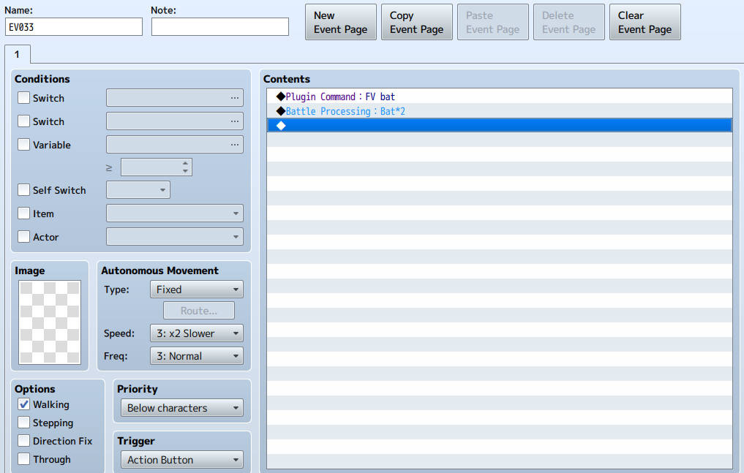Click the Paste Event Page button
744x473 pixels.
[492, 22]
